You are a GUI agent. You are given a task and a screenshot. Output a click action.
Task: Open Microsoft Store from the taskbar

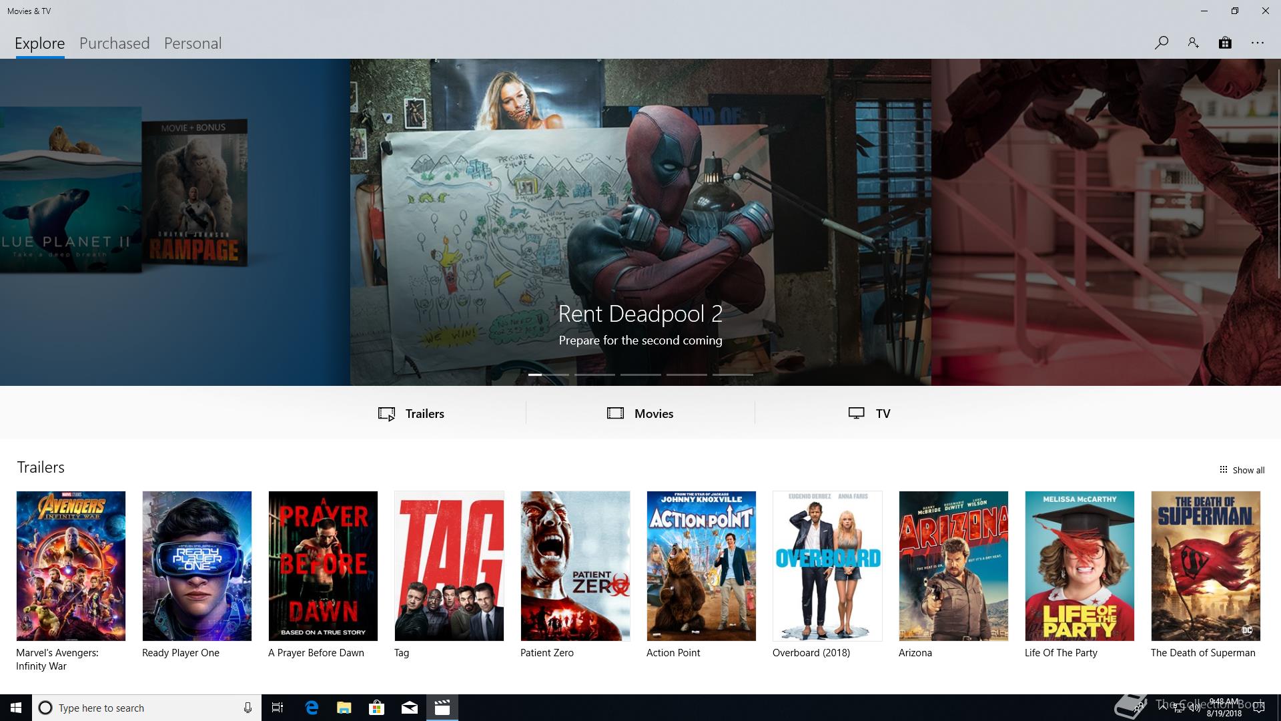coord(377,708)
